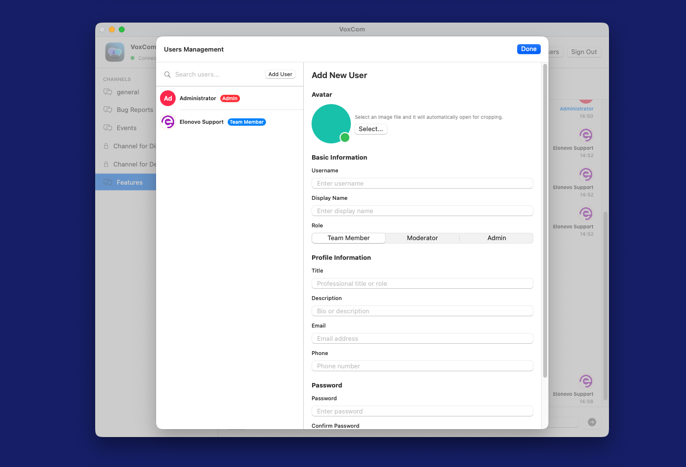The image size is (686, 467).
Task: Open the general channel in sidebar
Action: 126,92
